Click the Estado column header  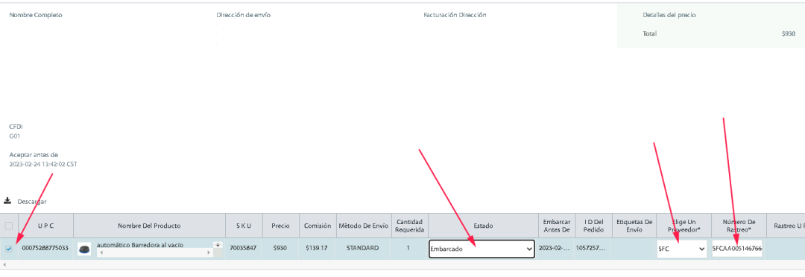(x=483, y=226)
